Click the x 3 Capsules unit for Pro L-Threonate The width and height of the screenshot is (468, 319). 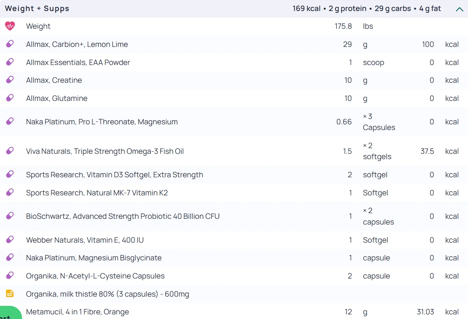(x=379, y=122)
